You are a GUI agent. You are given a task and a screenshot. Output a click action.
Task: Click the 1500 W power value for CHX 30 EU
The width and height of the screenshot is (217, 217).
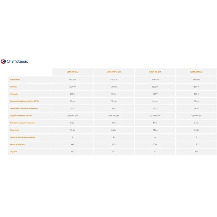pyautogui.click(x=197, y=87)
